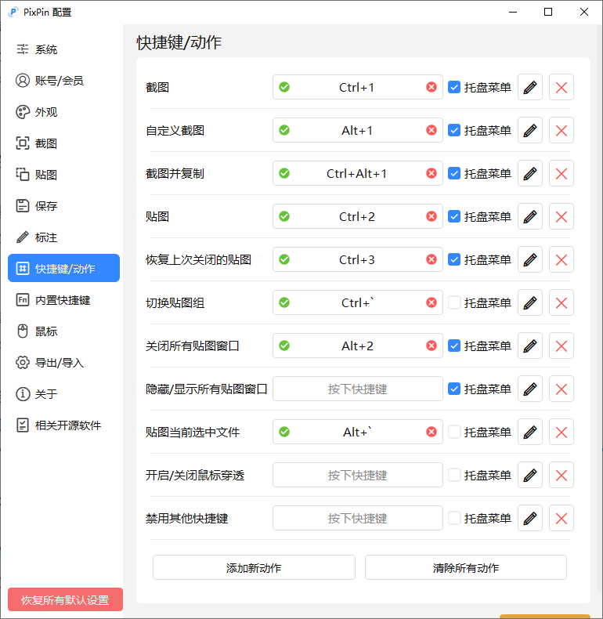Delete the 开启/关闭鼠标穿透 action row
Image resolution: width=603 pixels, height=619 pixels.
click(x=561, y=475)
